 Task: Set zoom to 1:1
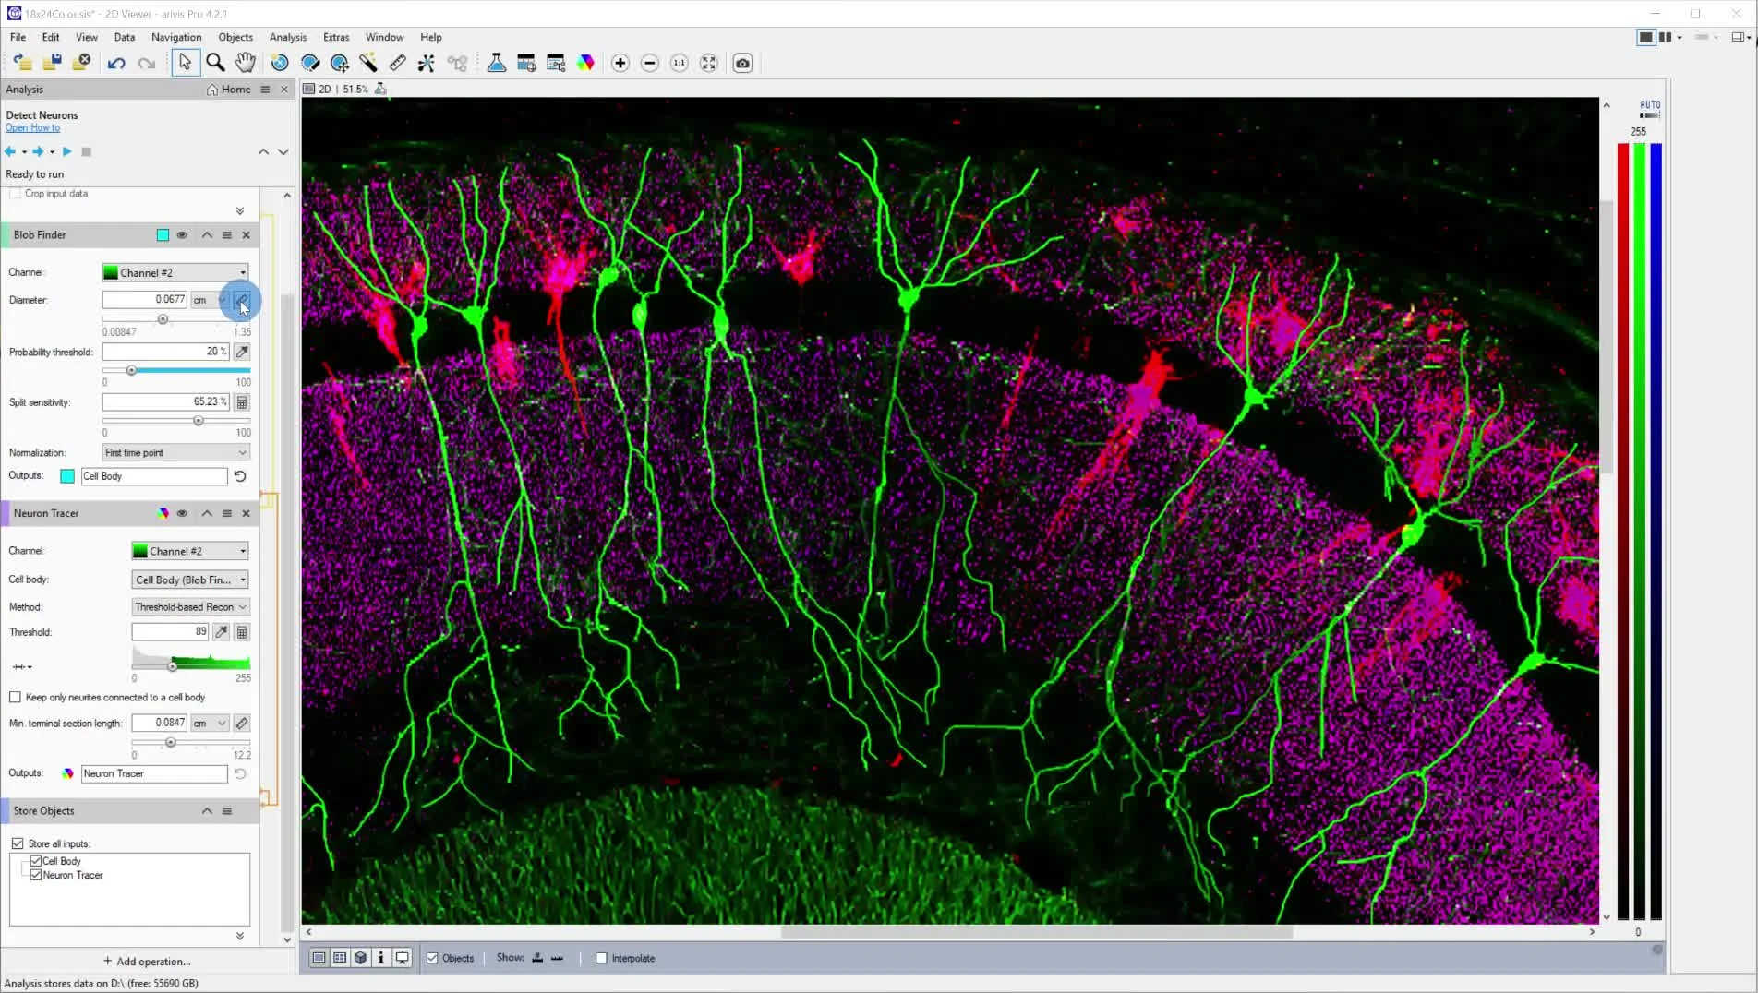(680, 63)
